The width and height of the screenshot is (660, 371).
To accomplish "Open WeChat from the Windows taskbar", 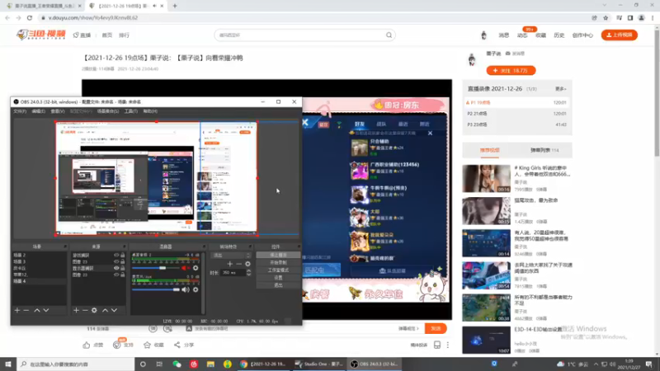I will (x=177, y=364).
